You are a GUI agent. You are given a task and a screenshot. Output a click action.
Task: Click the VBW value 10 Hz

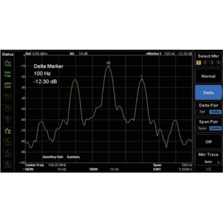pyautogui.click(x=114, y=169)
